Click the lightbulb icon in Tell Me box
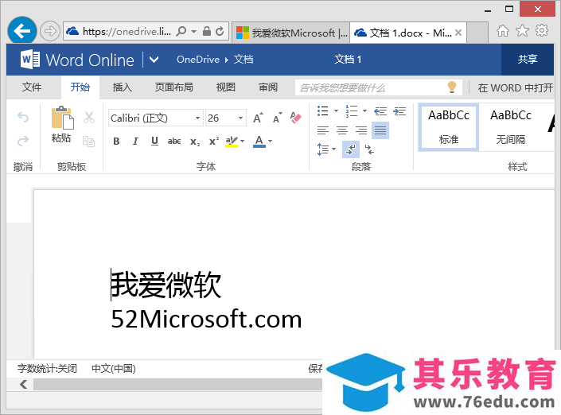This screenshot has width=561, height=415. click(452, 87)
